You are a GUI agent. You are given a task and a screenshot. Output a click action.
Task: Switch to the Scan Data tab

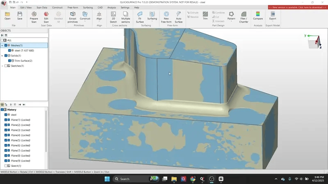41,7
